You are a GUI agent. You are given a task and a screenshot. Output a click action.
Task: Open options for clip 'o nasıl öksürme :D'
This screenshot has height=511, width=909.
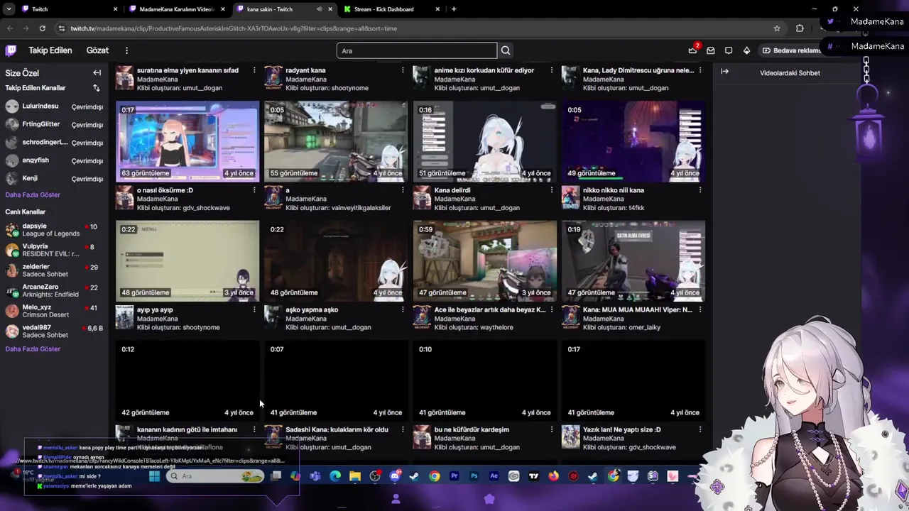[254, 190]
